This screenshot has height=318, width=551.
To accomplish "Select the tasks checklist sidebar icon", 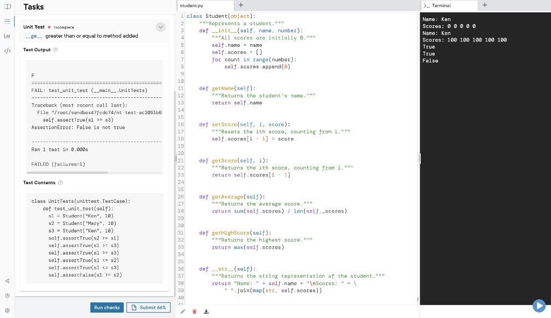I will pos(8,22).
